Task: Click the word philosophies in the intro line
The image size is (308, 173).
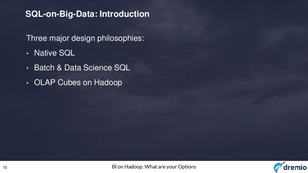Action: (x=121, y=38)
